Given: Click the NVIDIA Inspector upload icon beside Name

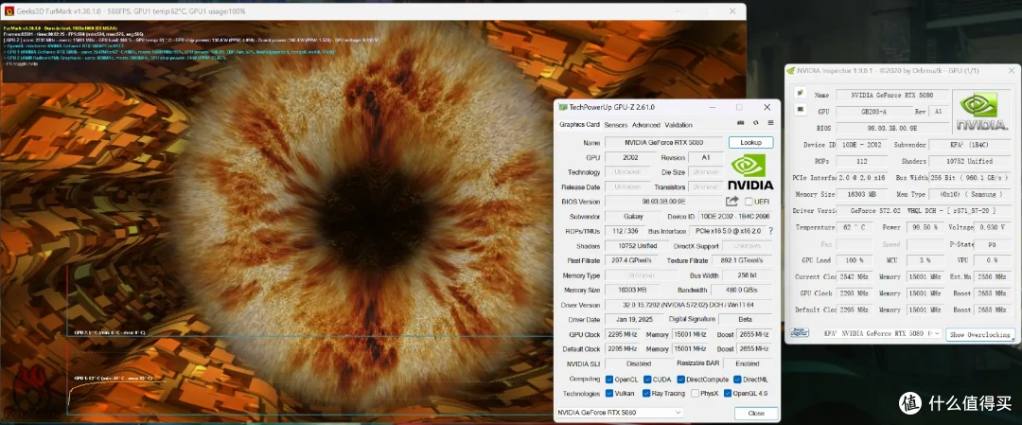Looking at the screenshot, I should (800, 93).
